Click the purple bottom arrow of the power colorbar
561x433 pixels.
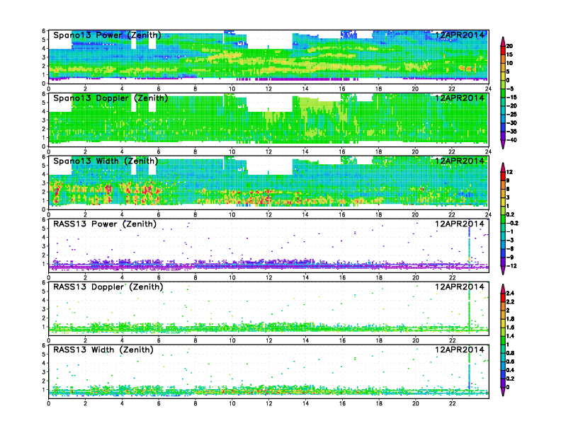coord(503,144)
